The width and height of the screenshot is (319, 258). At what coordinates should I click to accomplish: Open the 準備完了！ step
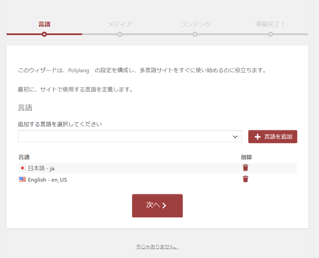point(270,24)
